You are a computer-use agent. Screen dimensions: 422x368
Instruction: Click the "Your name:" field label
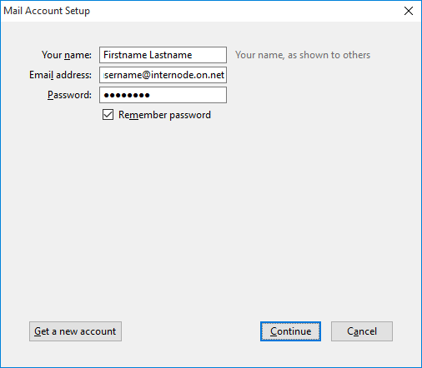(67, 55)
